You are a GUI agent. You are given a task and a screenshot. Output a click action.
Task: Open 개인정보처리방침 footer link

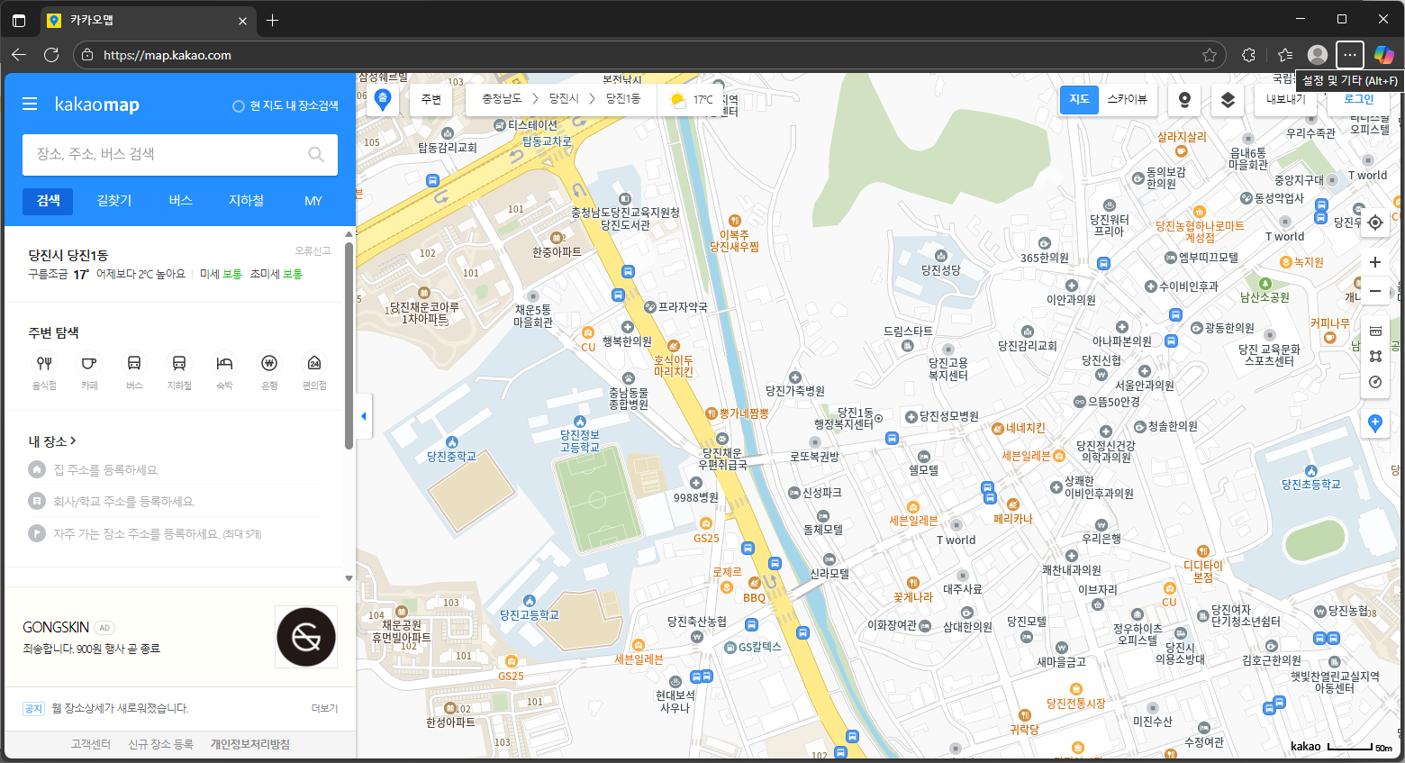pyautogui.click(x=250, y=744)
